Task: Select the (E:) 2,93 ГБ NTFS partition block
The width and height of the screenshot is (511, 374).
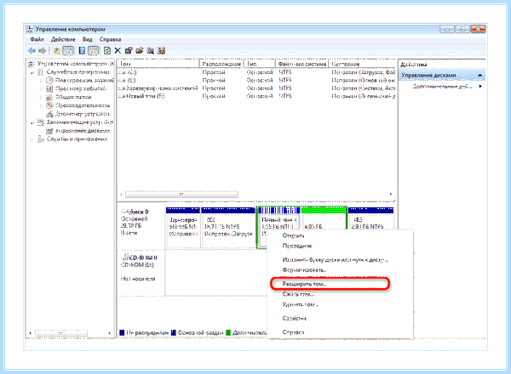Action: [x=370, y=218]
